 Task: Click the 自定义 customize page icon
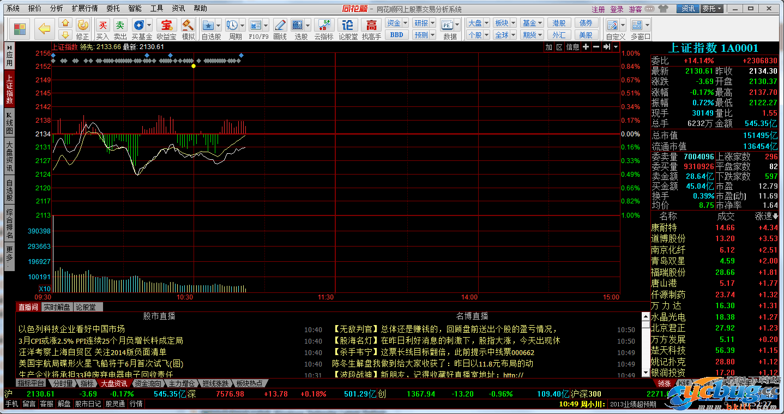612,25
